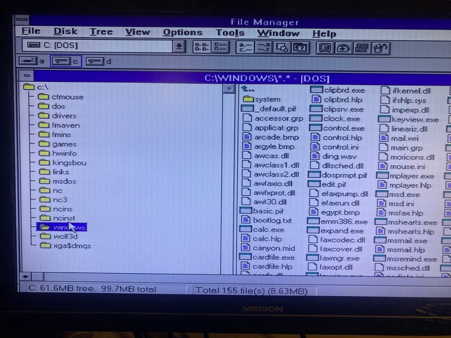451x338 pixels.
Task: Open the C:\WINDOWS child window control menu
Action: tap(26, 76)
